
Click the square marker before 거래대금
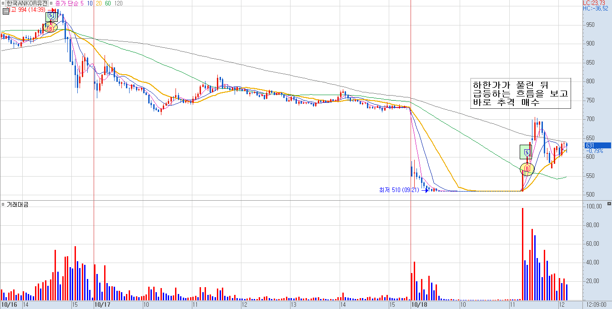[3, 205]
